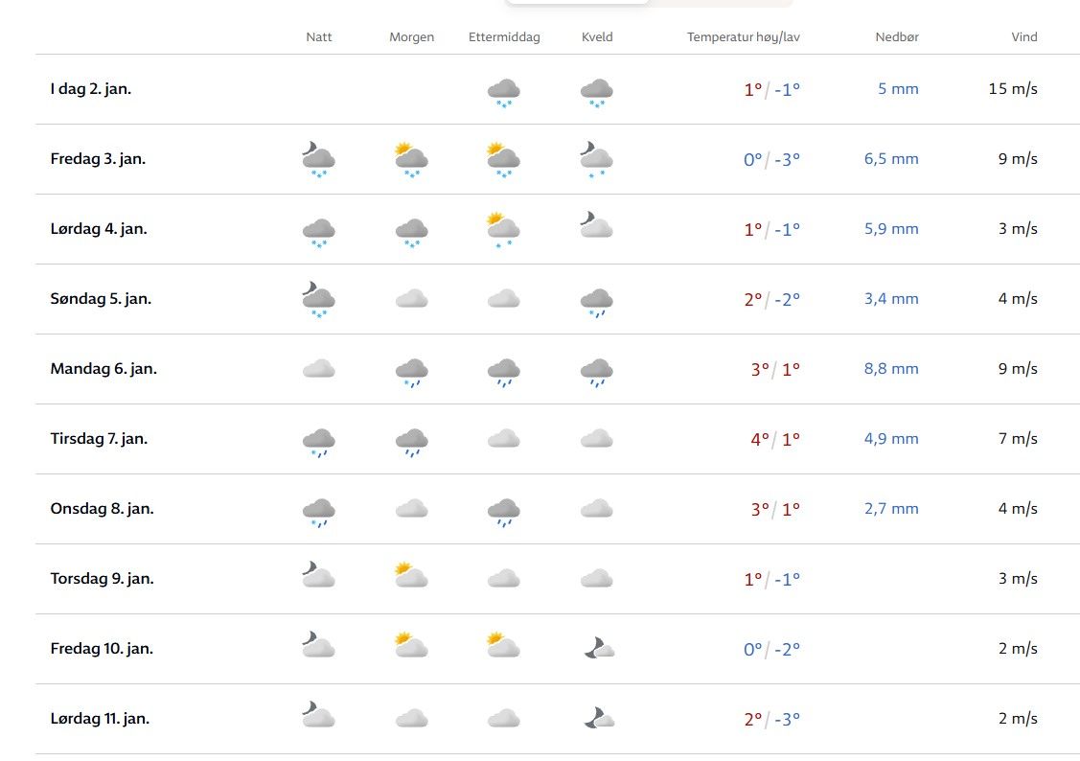
Task: Expand the 'Onsdag 8. jan.' forecast row
Action: (102, 509)
